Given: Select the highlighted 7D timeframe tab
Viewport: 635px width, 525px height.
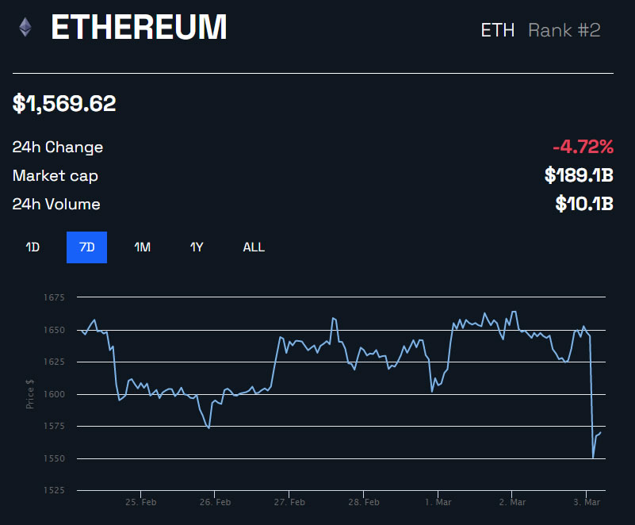Looking at the screenshot, I should [86, 247].
